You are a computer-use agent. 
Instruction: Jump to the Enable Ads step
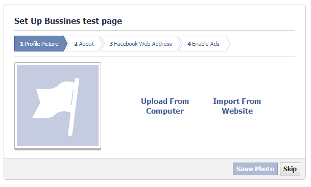(x=203, y=44)
